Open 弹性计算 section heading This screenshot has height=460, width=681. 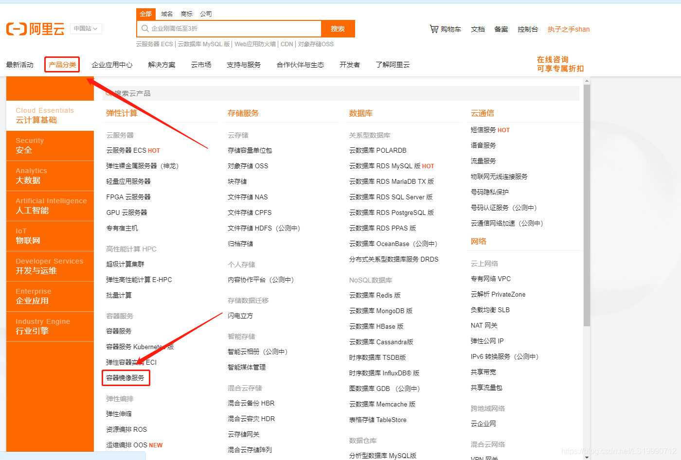click(x=122, y=113)
